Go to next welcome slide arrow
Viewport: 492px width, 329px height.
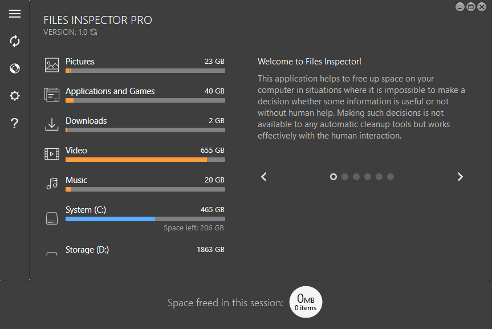coord(460,177)
